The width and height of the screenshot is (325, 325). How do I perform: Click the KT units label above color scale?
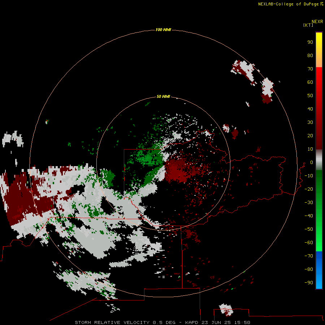[x=308, y=25]
